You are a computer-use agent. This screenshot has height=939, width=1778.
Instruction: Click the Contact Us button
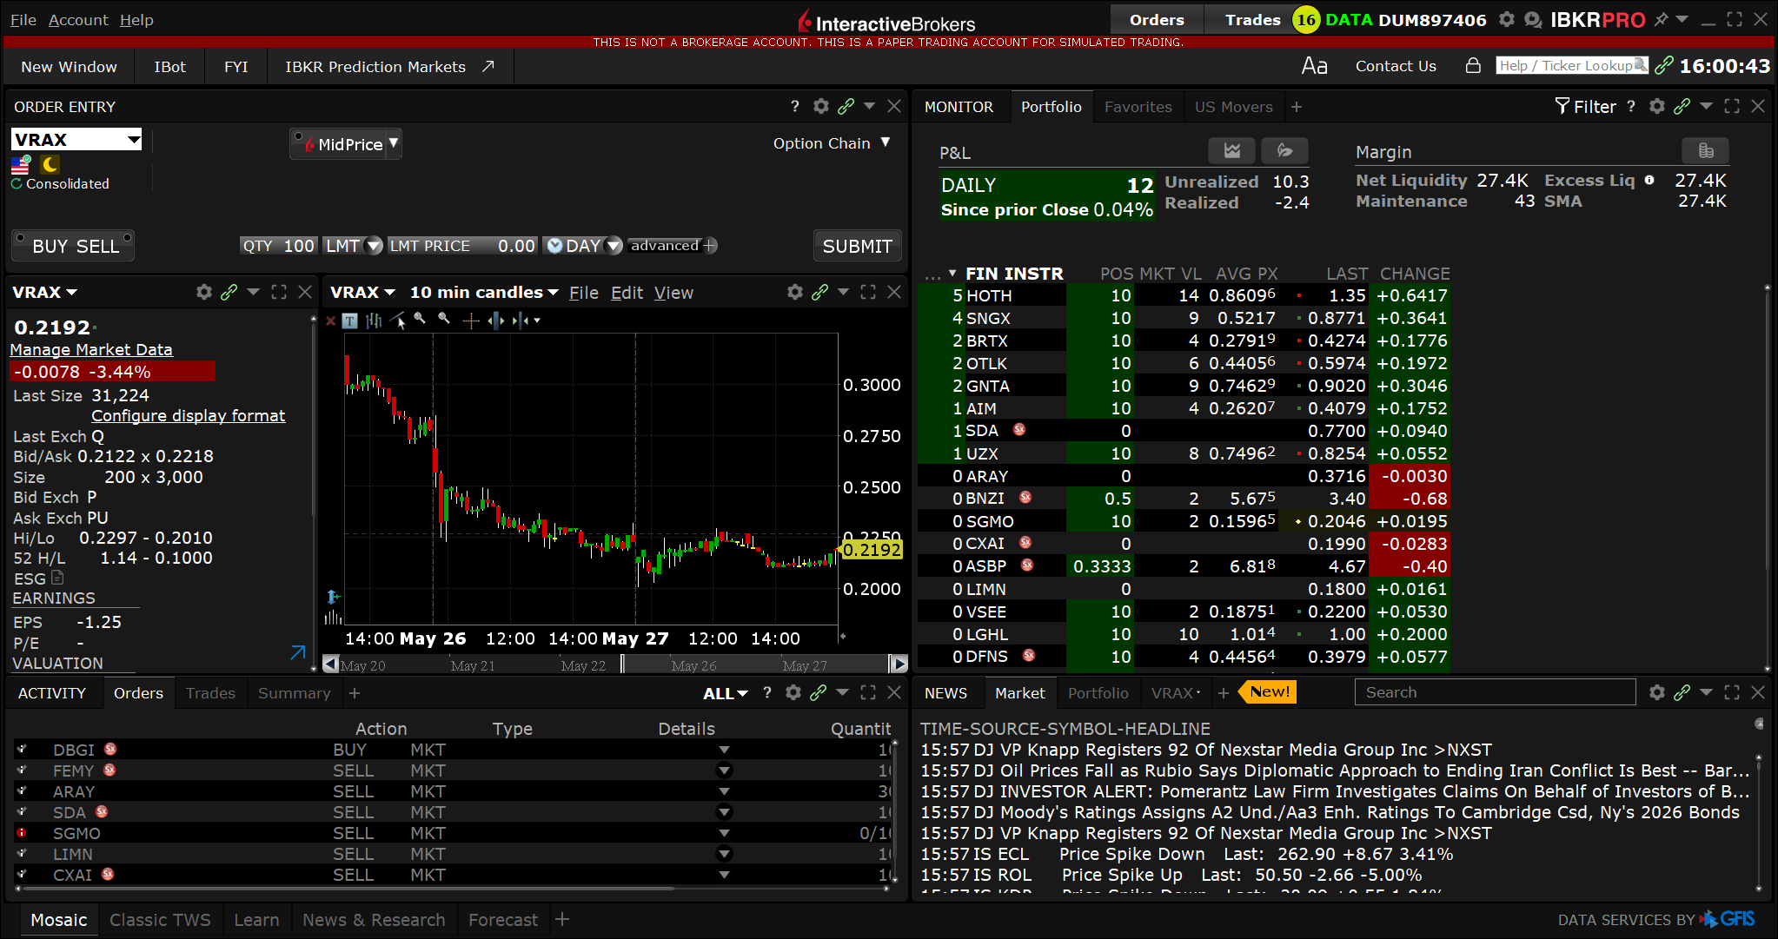pyautogui.click(x=1396, y=66)
